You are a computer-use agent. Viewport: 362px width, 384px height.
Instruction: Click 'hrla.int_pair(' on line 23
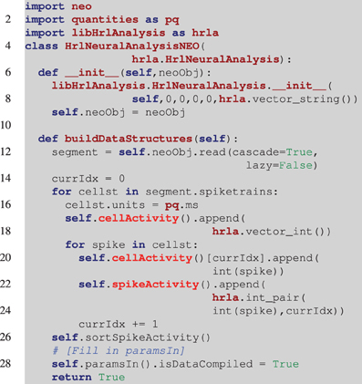pos(259,297)
